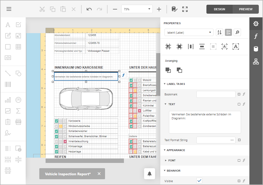Click the Bookmark input field
263x185 pixels.
pos(216,94)
